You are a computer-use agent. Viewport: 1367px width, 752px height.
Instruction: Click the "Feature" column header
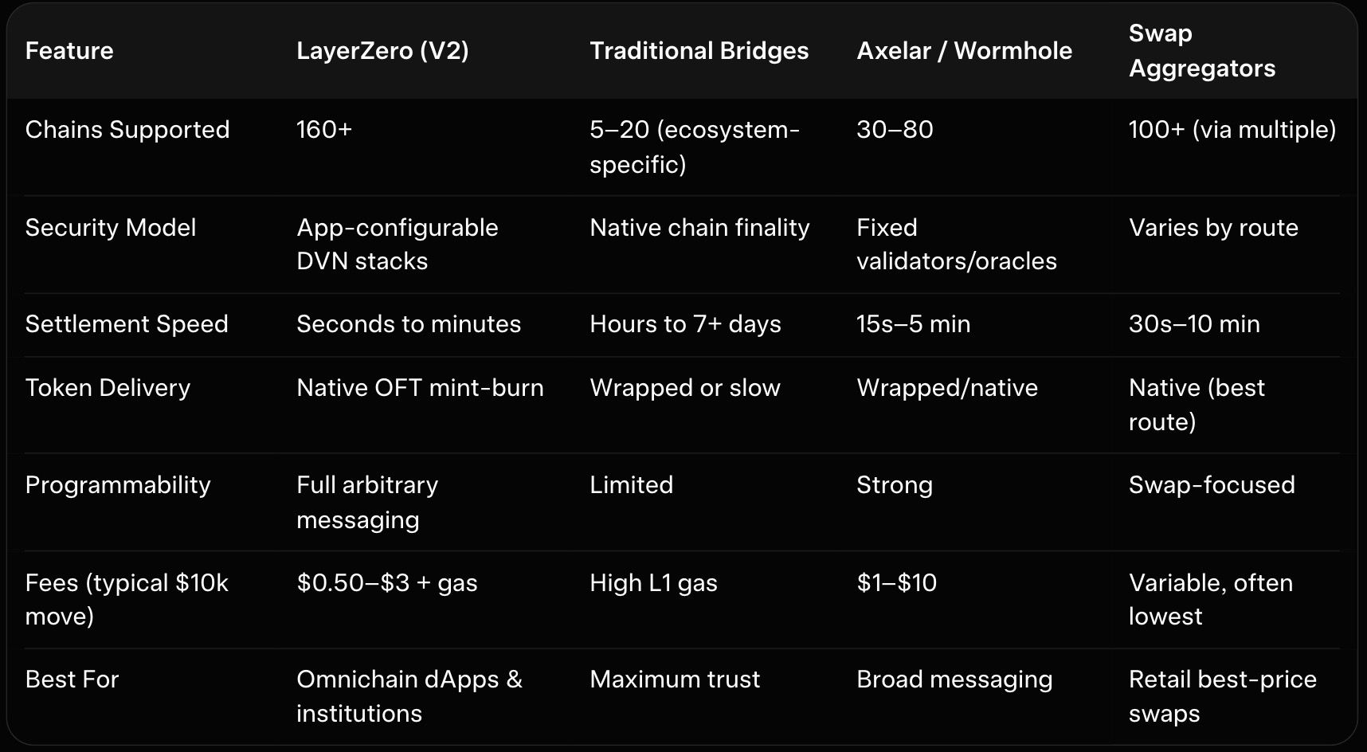click(x=69, y=51)
